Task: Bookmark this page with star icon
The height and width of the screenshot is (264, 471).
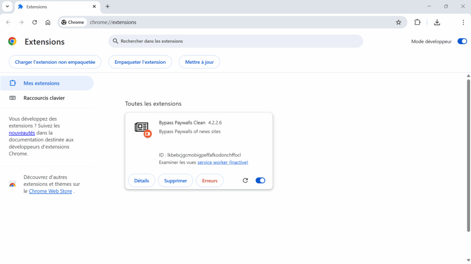Action: (398, 22)
